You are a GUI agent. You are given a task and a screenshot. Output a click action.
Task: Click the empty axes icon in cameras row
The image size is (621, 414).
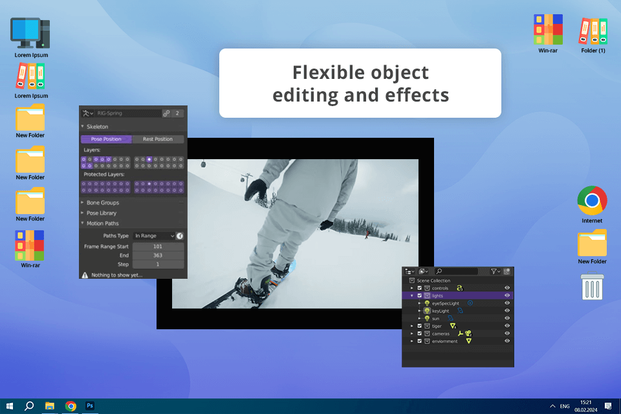[x=461, y=334]
